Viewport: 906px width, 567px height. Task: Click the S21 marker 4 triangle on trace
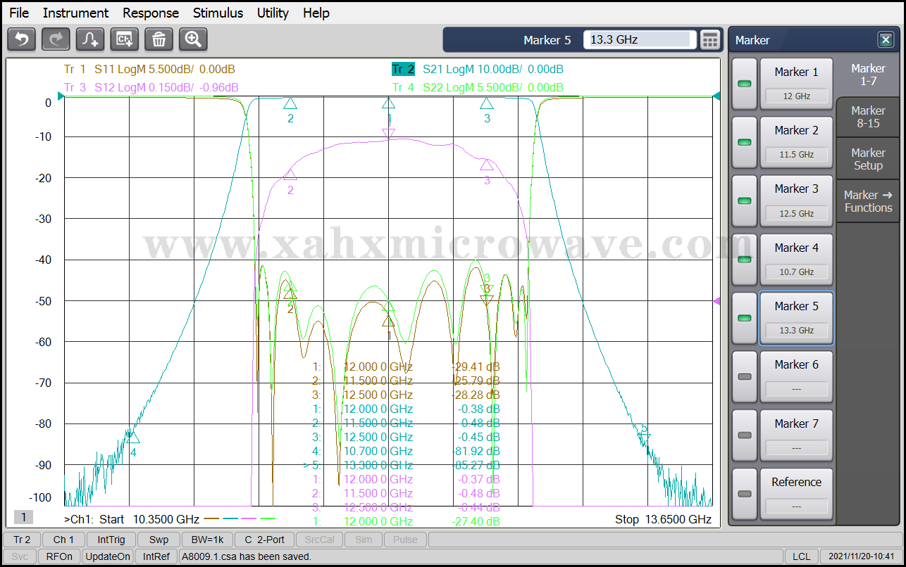click(133, 438)
